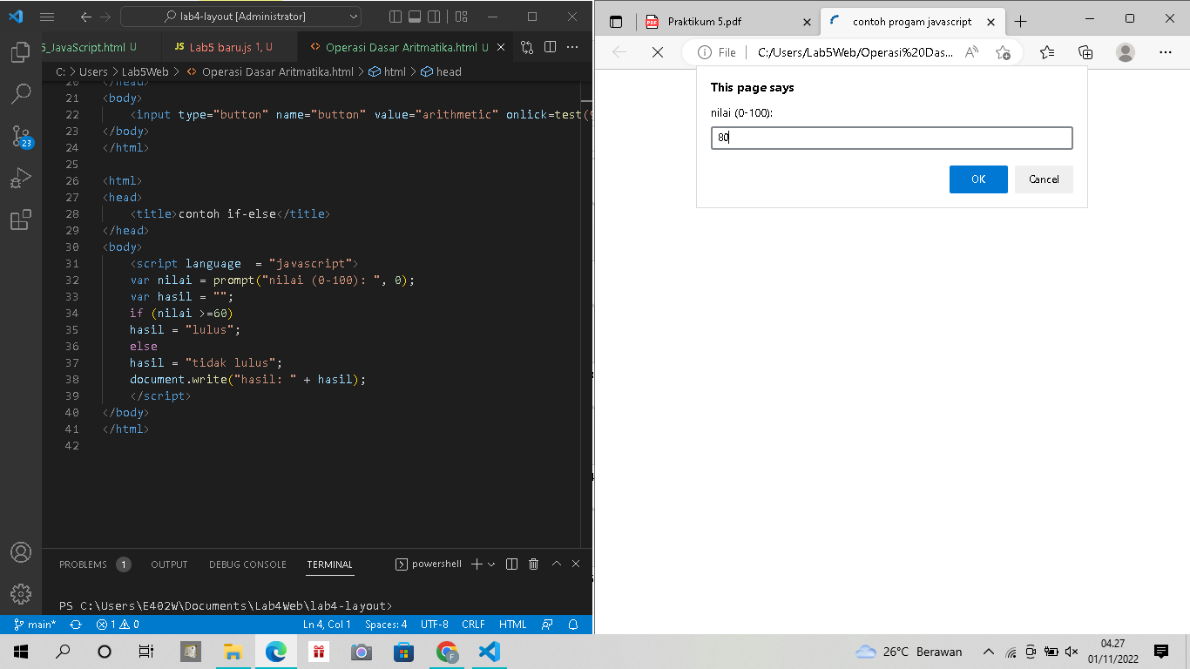The height and width of the screenshot is (669, 1190).
Task: Switch to the Praktikum 5.pdf tab
Action: coord(706,21)
